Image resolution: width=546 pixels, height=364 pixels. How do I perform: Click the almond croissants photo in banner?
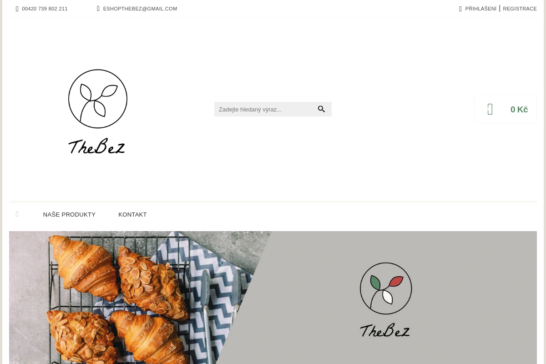(x=132, y=298)
